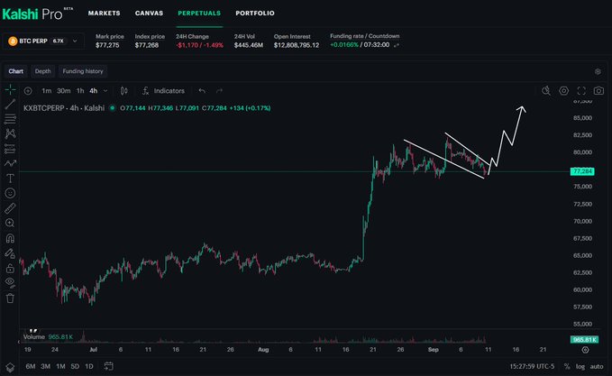The width and height of the screenshot is (612, 376).
Task: Choose the XABCD pattern tool
Action: 10,133
